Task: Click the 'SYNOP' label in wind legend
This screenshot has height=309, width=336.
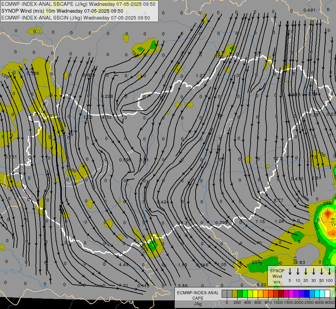Action: [277, 271]
